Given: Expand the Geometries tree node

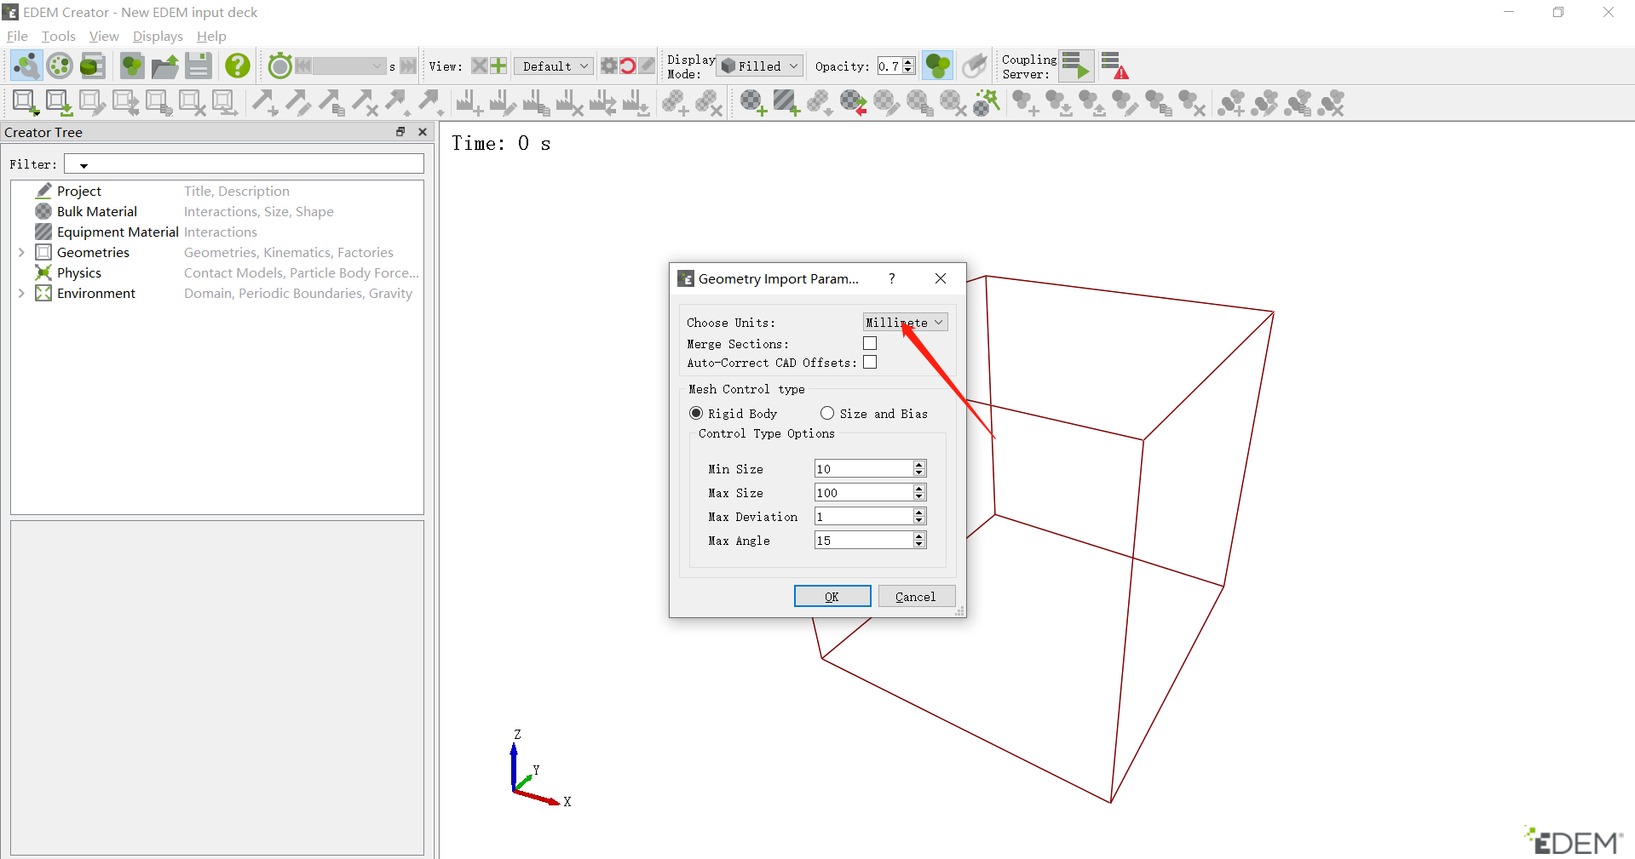Looking at the screenshot, I should pyautogui.click(x=21, y=252).
